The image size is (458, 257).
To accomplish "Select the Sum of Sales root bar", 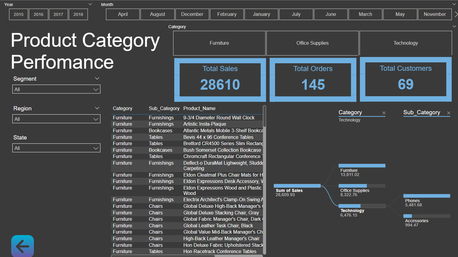I will pos(297,186).
